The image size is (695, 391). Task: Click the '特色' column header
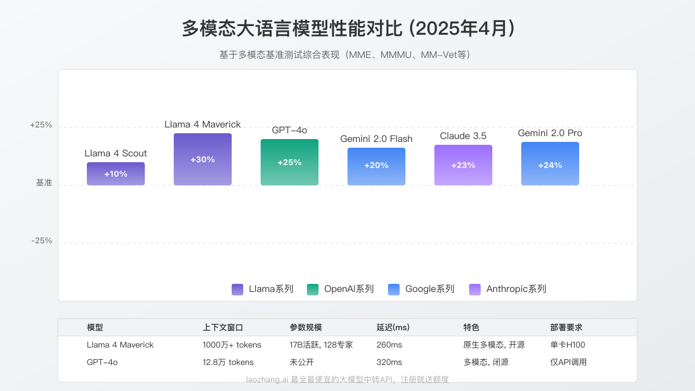(471, 327)
